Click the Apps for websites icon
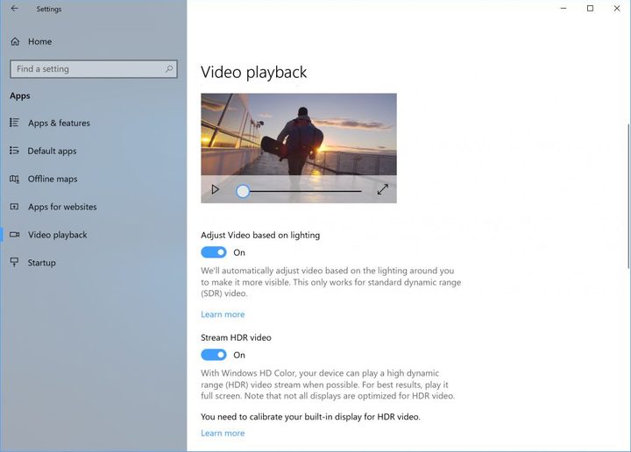This screenshot has width=631, height=452. pyautogui.click(x=15, y=207)
